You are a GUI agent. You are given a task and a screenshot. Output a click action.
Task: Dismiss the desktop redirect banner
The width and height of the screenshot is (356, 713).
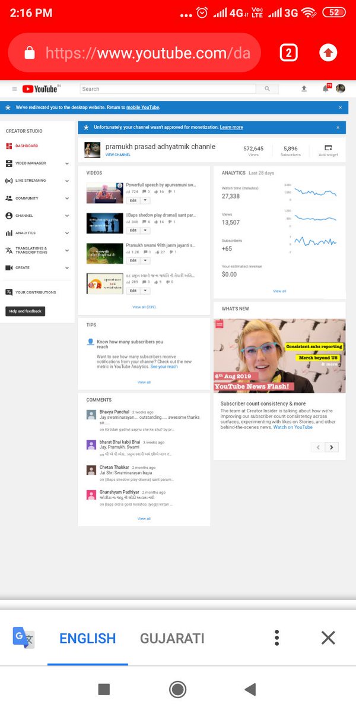pyautogui.click(x=341, y=108)
